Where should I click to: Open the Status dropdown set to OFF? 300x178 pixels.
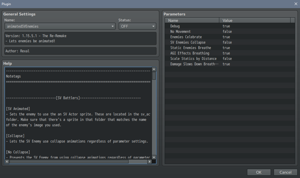(x=137, y=26)
